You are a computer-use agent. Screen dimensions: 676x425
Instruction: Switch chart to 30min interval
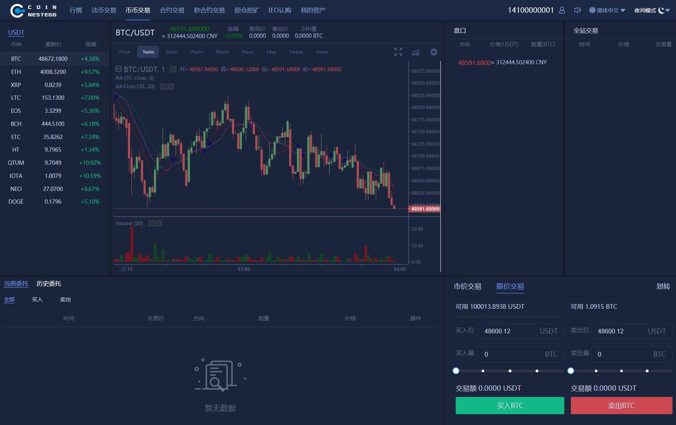pos(222,52)
